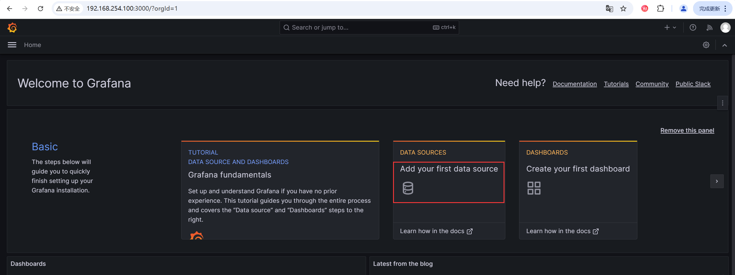Open the Grafana user avatar menu
The image size is (735, 275).
coord(725,28)
